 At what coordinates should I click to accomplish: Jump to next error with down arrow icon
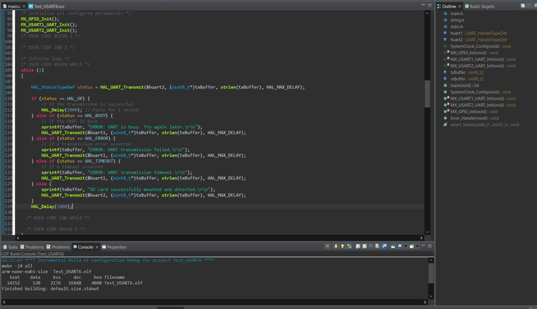point(335,246)
